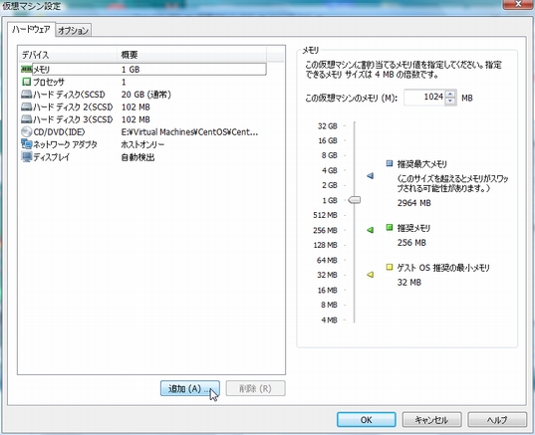Click the ハード ディスク 2 drive icon
The height and width of the screenshot is (435, 535).
[26, 108]
